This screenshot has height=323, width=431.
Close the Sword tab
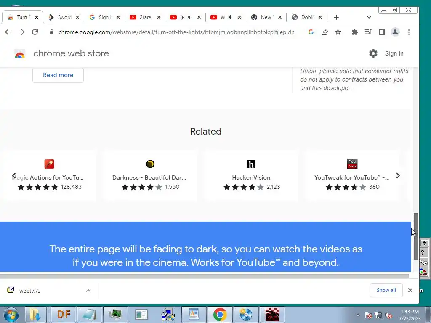(77, 17)
